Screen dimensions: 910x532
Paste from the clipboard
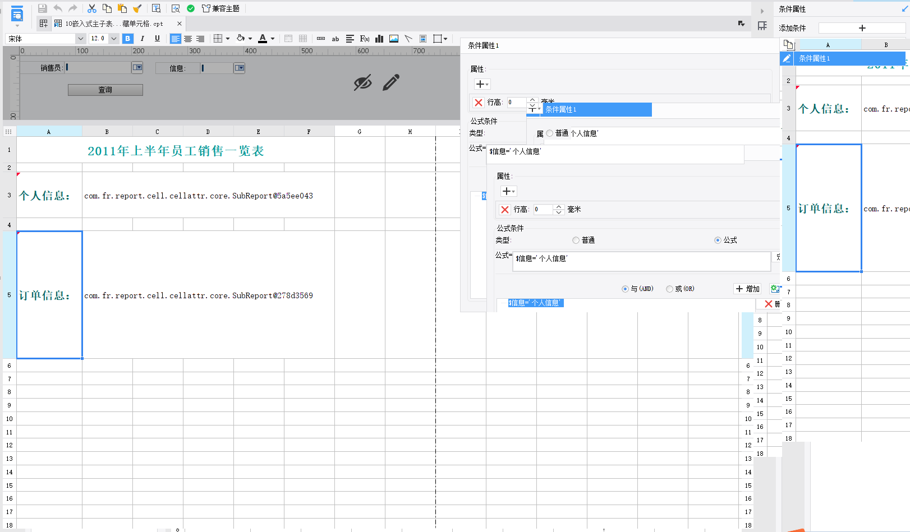point(122,8)
